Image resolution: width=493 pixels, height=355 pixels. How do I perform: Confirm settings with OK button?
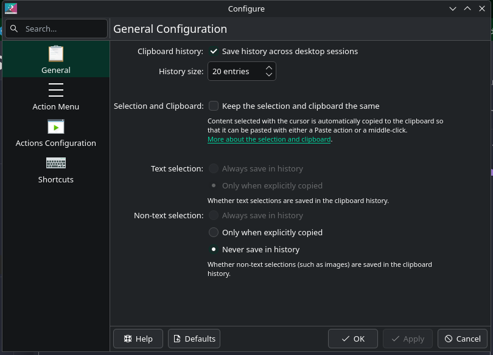click(353, 339)
